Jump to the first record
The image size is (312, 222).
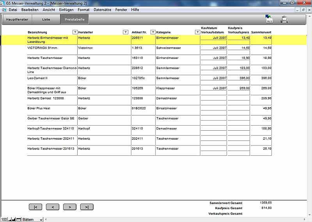click(x=35, y=207)
